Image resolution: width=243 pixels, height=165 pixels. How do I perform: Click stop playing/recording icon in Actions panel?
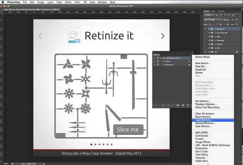163,105
